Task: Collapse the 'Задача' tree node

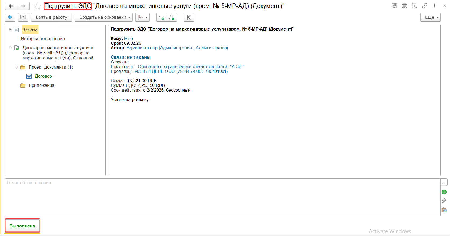Action: pyautogui.click(x=10, y=29)
